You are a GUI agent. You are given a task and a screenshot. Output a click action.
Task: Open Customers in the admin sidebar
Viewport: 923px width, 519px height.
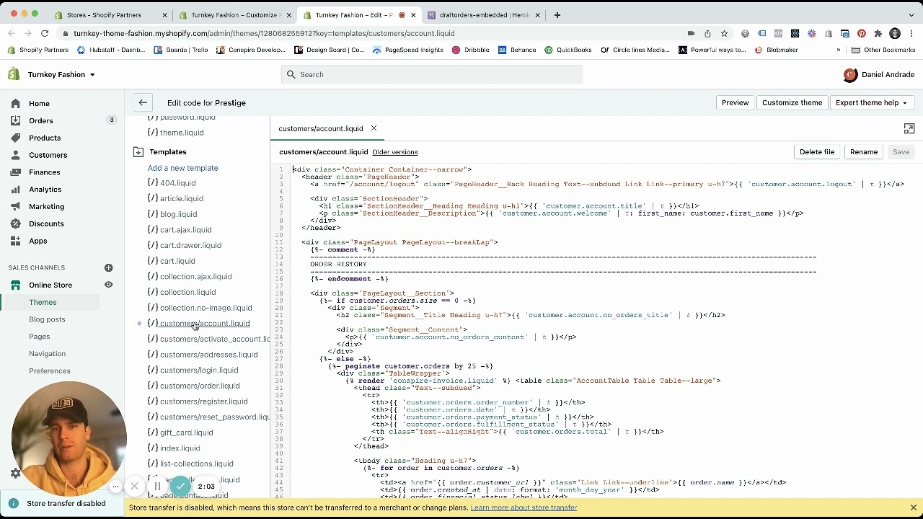coord(48,155)
